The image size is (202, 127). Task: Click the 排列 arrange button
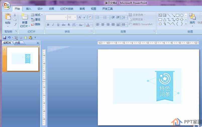(192, 20)
